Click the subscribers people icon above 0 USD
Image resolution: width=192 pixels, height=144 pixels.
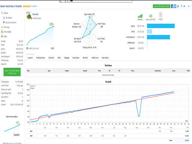(x=160, y=14)
